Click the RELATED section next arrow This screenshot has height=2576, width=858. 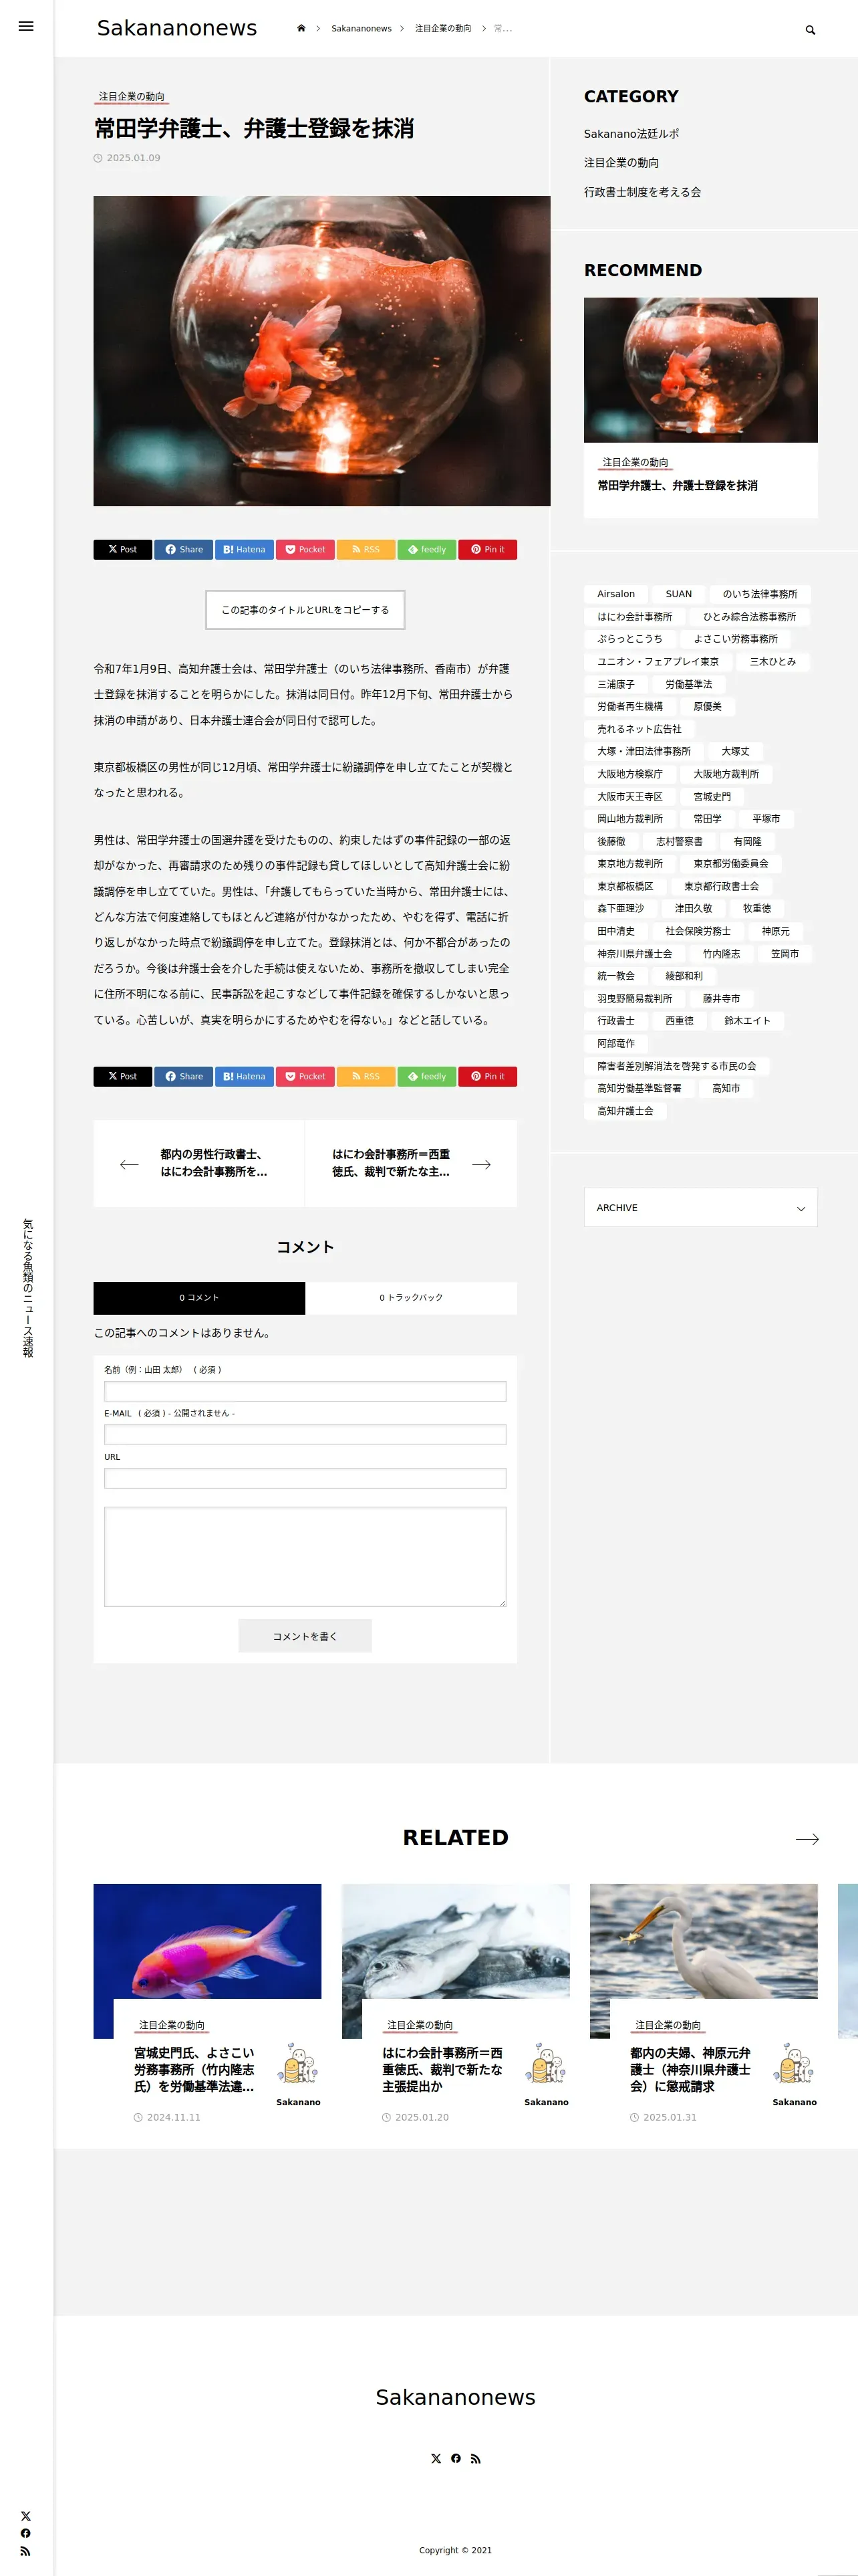point(807,1838)
